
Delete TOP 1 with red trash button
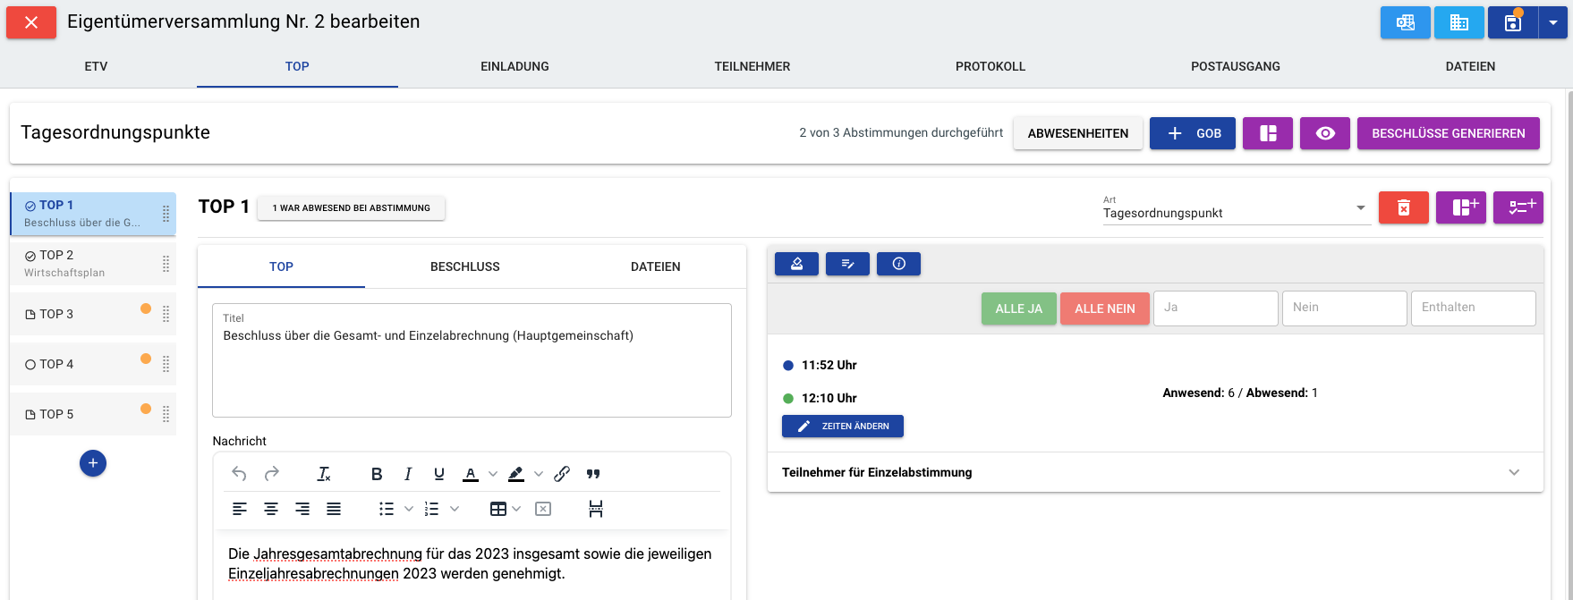[1404, 207]
